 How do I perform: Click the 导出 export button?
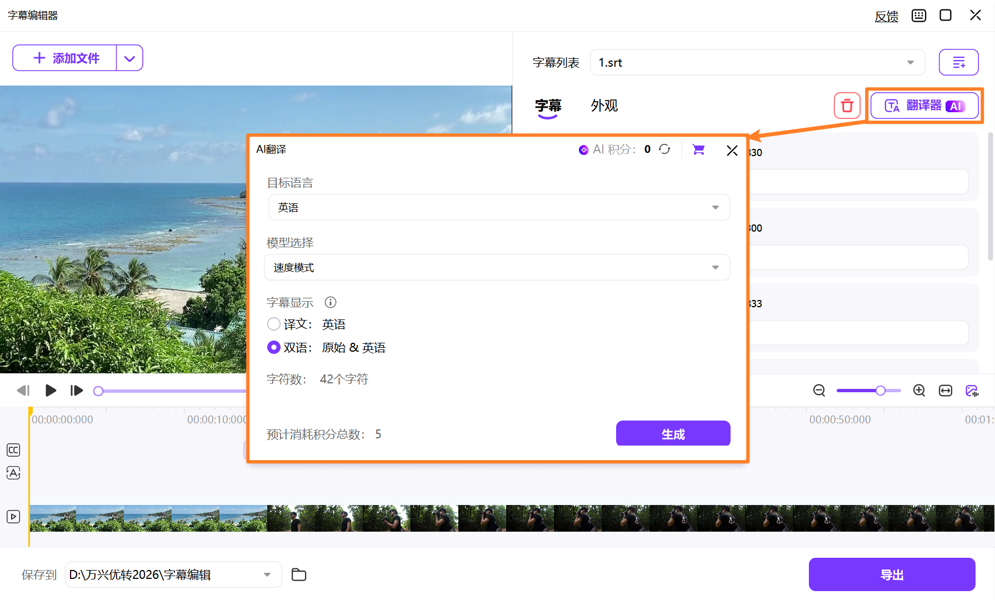[892, 574]
